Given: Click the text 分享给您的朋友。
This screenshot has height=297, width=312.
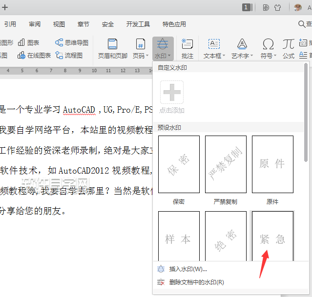Looking at the screenshot, I should pyautogui.click(x=33, y=211).
